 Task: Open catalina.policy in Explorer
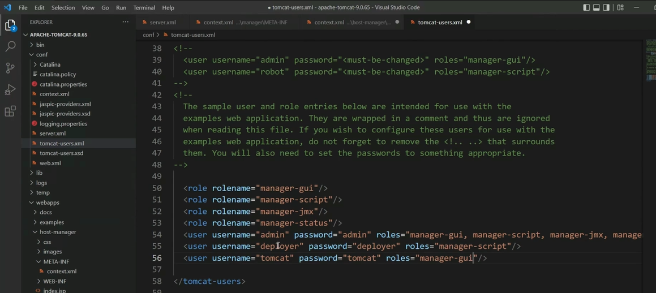point(58,75)
